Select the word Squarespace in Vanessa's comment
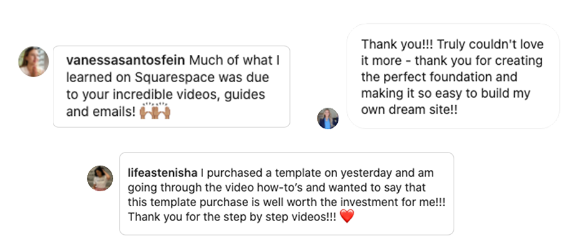 pos(176,78)
